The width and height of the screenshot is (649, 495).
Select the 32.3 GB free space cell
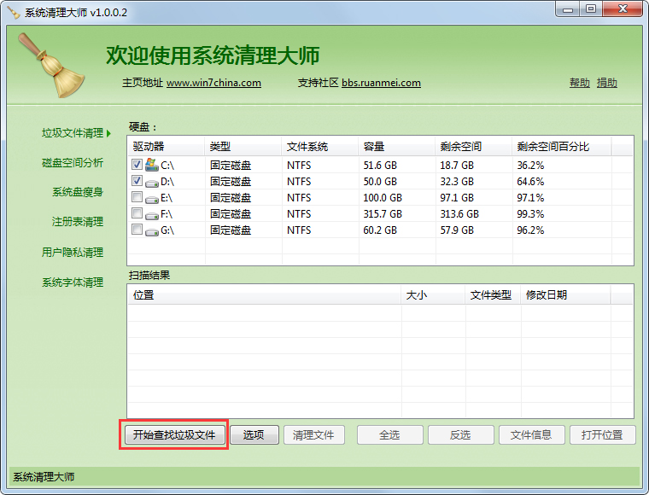[x=457, y=182]
